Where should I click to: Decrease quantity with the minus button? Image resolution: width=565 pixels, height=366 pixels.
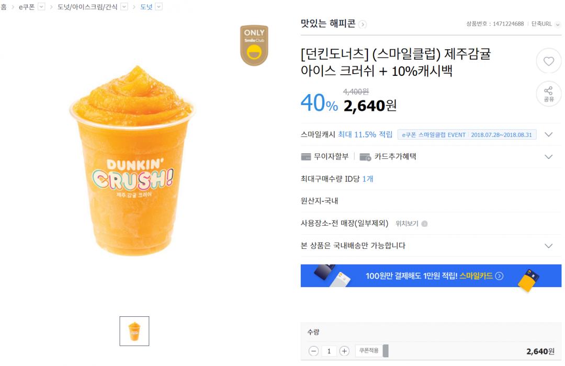(313, 351)
